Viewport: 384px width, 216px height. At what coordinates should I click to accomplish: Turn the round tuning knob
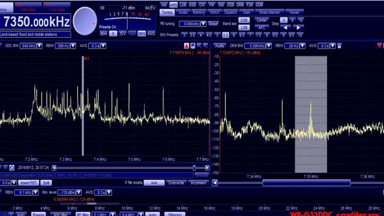[85, 21]
